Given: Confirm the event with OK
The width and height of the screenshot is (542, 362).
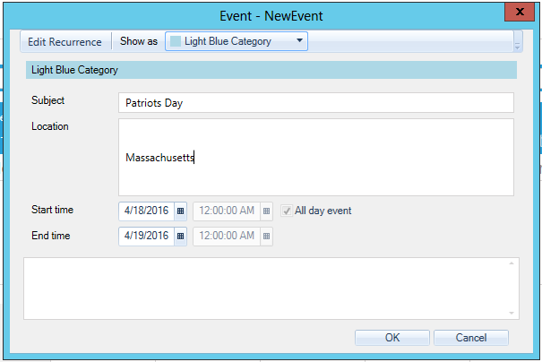Looking at the screenshot, I should coord(392,338).
